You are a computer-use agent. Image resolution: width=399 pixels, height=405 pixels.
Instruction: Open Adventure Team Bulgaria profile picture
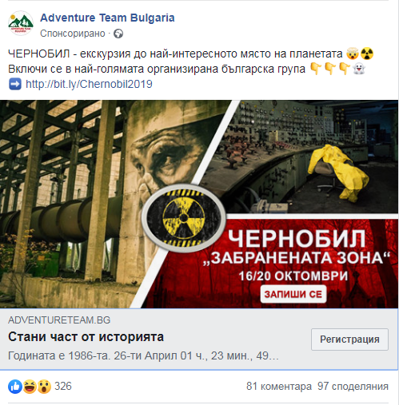coord(21,23)
